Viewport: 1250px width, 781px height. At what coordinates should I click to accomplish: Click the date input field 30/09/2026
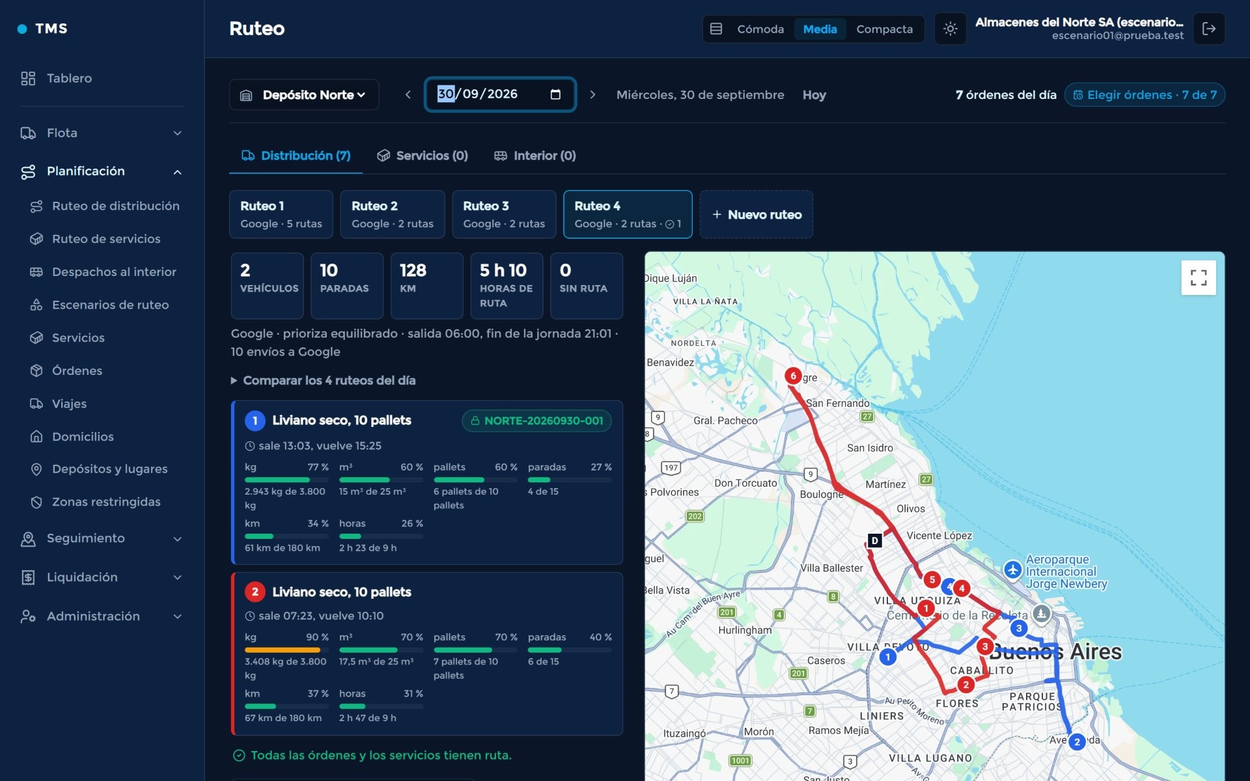click(500, 94)
